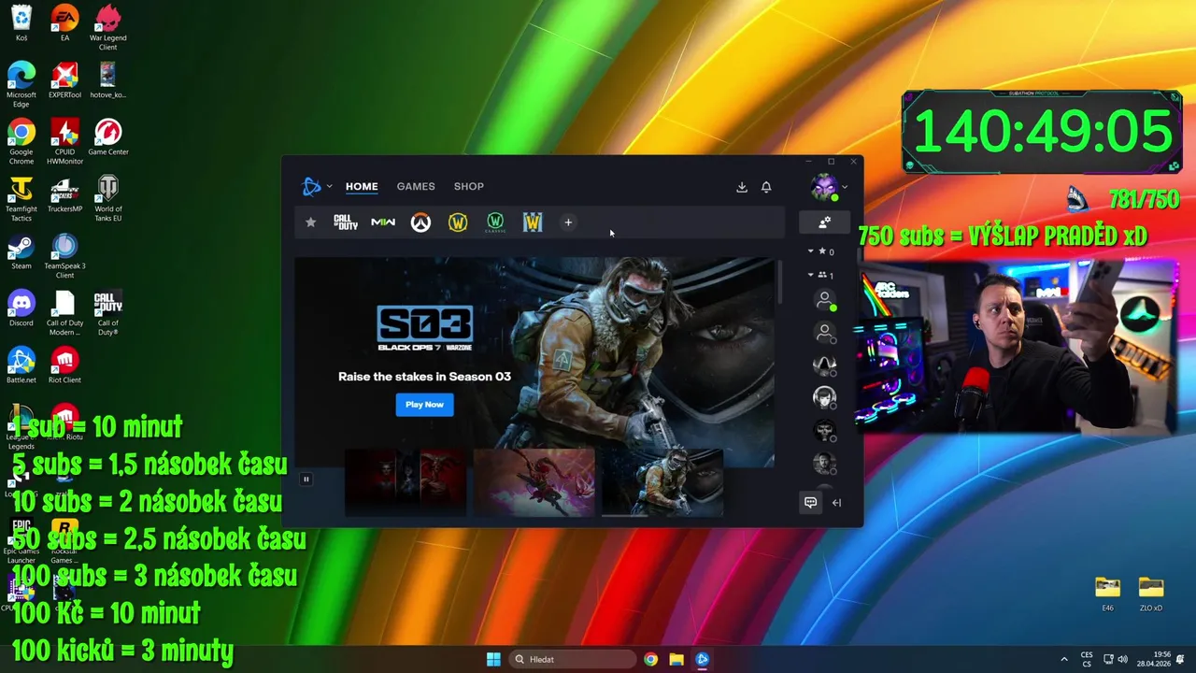This screenshot has height=673, width=1196.
Task: Select the World of Tanks EU shortcut
Action: point(108,199)
